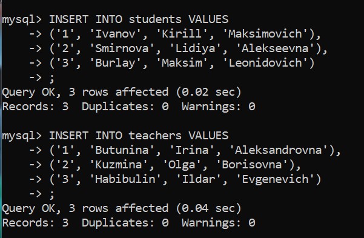
Task: Click 'Maksimovich' in the students insert
Action: 265,34
